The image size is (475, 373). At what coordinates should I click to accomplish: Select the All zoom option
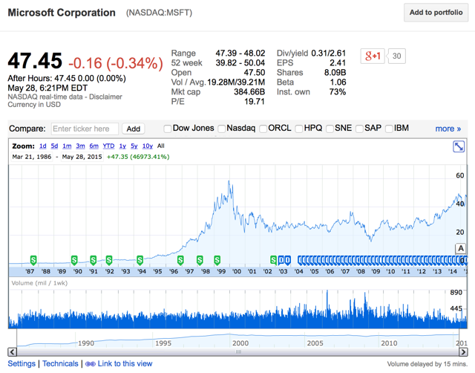161,146
